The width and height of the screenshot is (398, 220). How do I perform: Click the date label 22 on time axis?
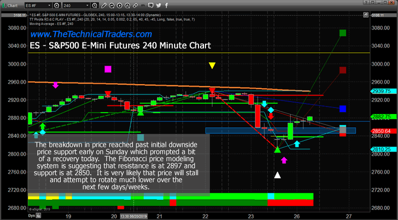(x=205, y=217)
